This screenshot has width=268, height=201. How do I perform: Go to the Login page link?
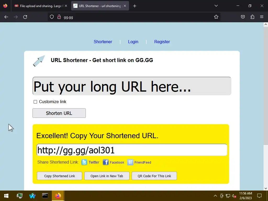click(x=133, y=42)
